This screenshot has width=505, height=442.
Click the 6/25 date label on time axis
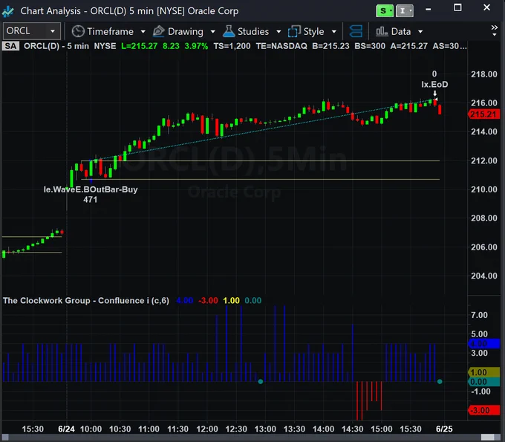tap(444, 429)
